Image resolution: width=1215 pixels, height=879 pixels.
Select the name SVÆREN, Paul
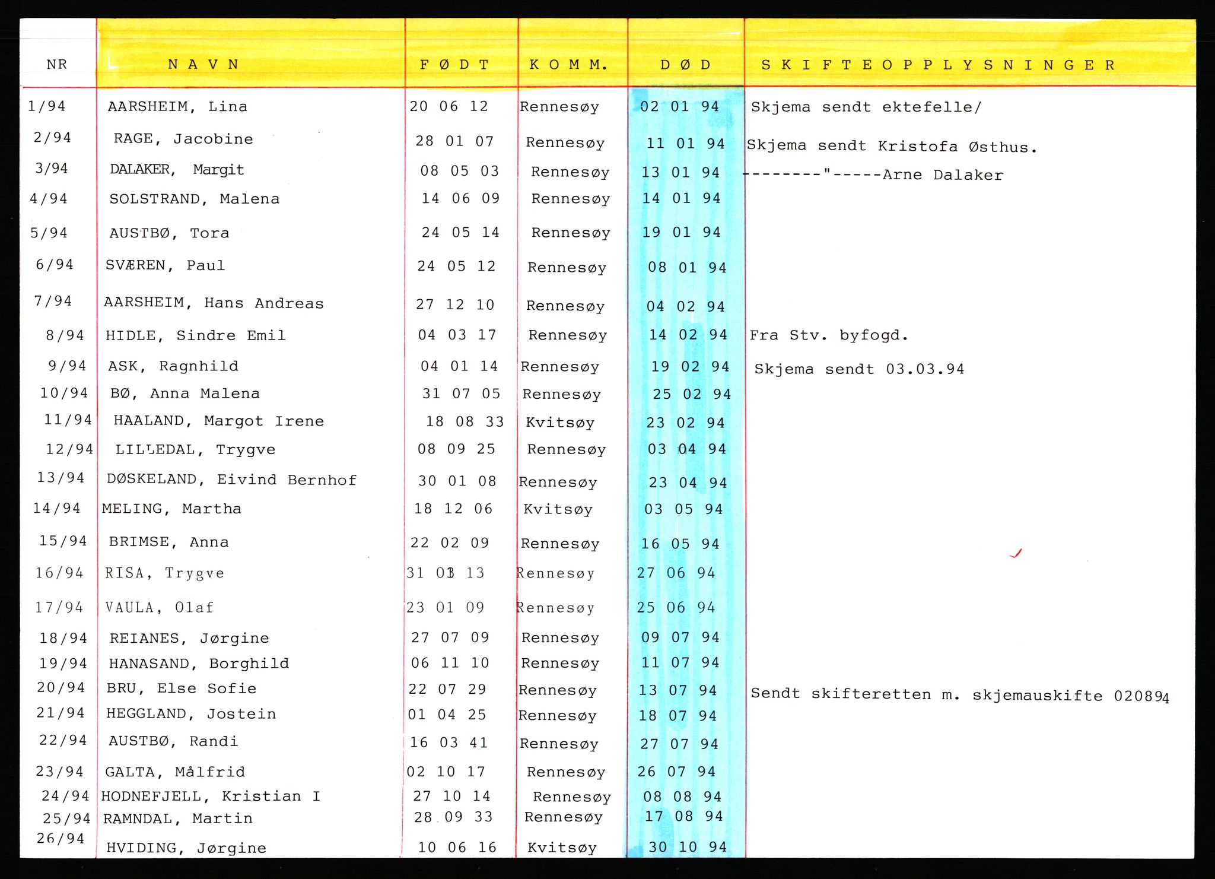point(166,265)
